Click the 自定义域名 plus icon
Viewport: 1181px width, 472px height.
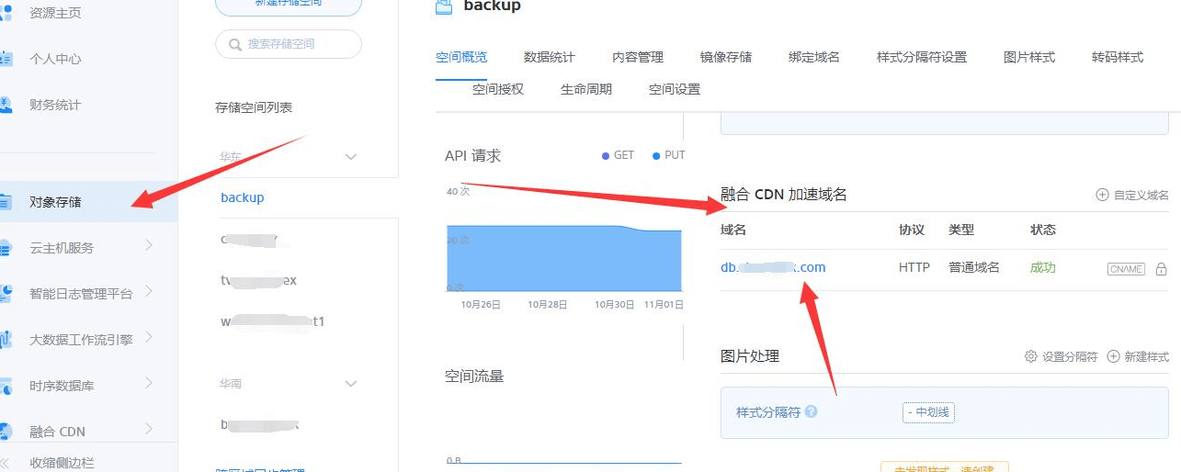[1102, 195]
